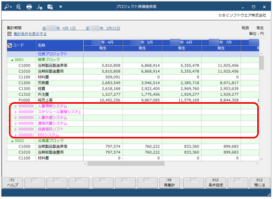This screenshot has width=273, height=199.
Task: Click the tree icon in コード header
Action: (10, 45)
